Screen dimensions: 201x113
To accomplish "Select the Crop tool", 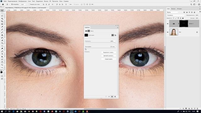I will 2,21.
